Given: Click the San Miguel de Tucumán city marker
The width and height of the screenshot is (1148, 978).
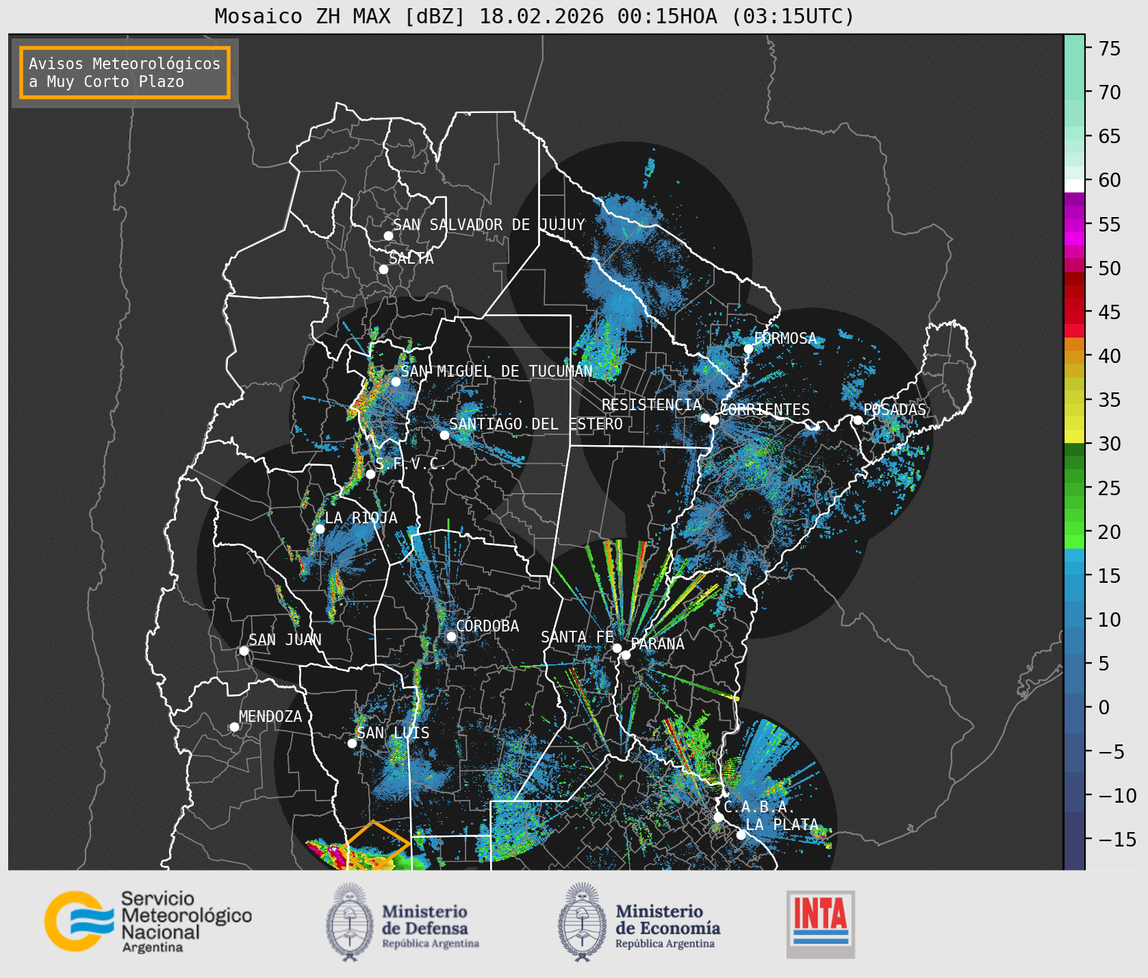Looking at the screenshot, I should click(x=396, y=381).
